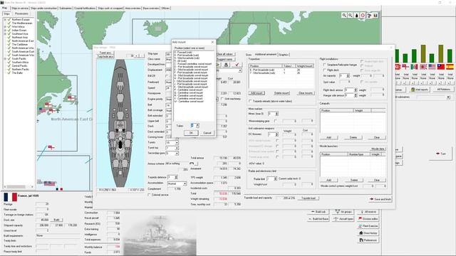Toggle The Baltic checkmark in tree

(9, 73)
